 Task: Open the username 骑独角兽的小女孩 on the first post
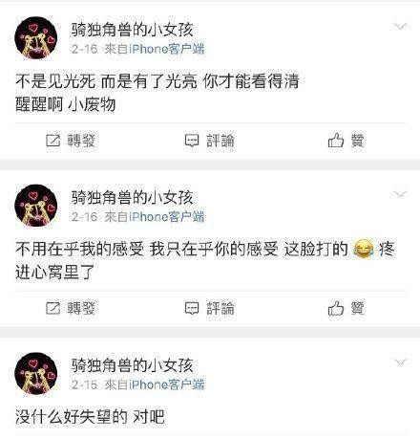point(133,30)
